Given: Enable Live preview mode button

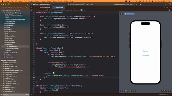Looking at the screenshot, I should (x=121, y=91).
